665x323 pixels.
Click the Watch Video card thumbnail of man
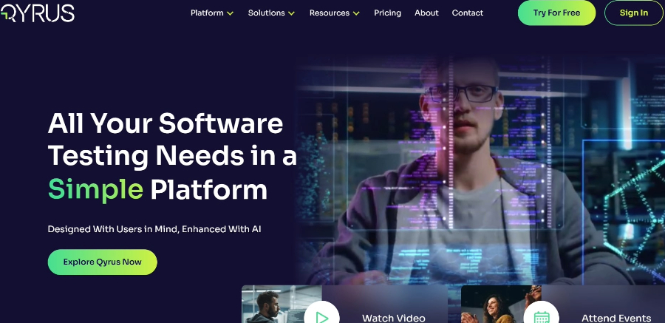tap(282, 304)
